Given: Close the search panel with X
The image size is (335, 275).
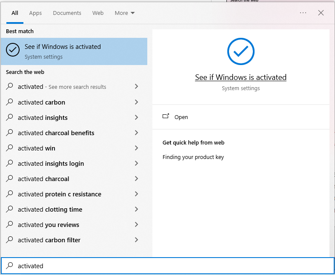Looking at the screenshot, I should 321,13.
